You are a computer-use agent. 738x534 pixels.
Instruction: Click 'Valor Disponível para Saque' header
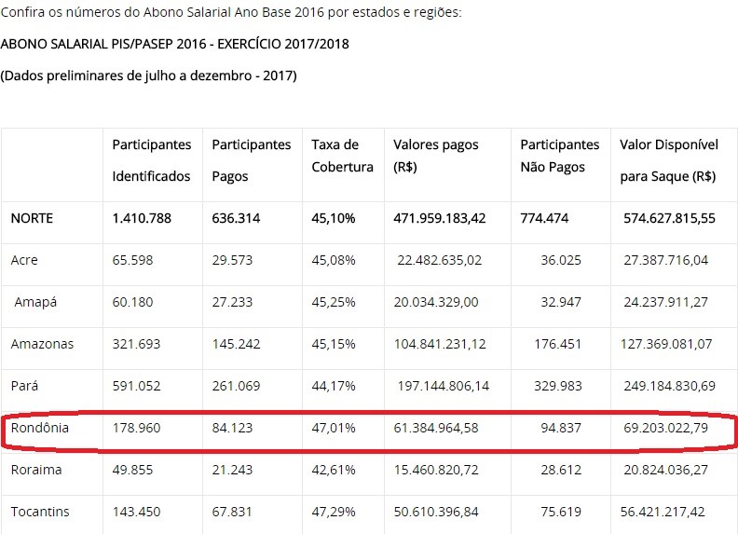click(668, 160)
